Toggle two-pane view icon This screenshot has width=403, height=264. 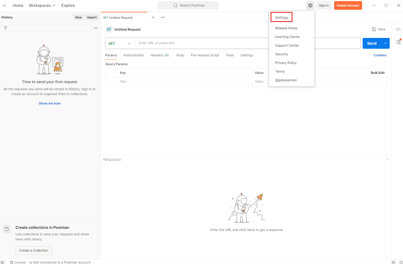[394, 262]
